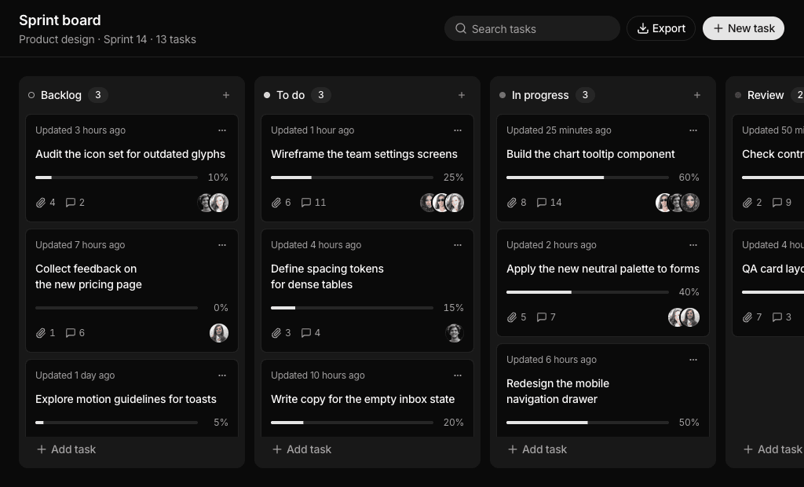Click the In progress column title

pyautogui.click(x=540, y=95)
